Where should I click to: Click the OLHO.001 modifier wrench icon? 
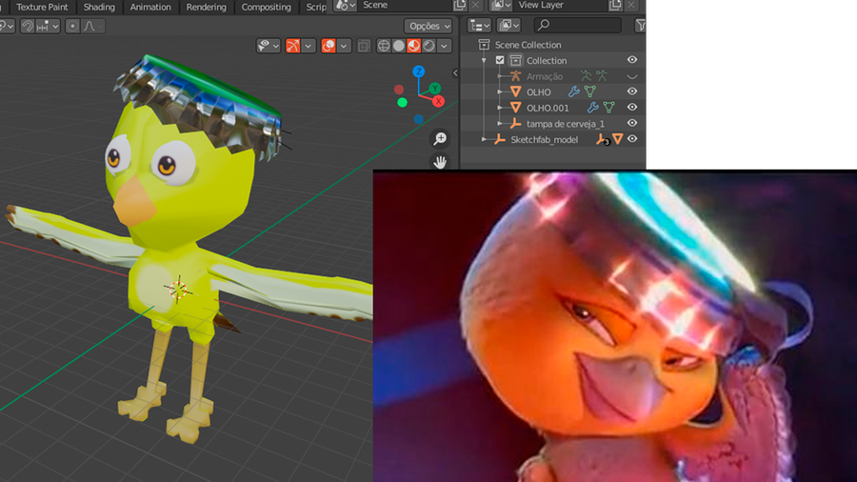[593, 108]
